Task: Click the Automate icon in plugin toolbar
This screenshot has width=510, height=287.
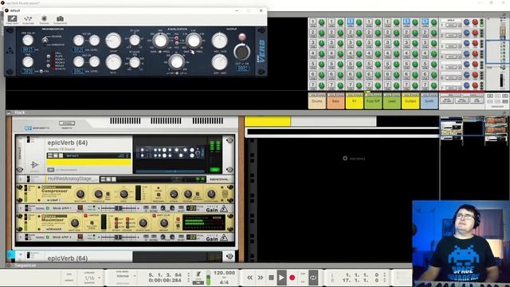Action: [x=28, y=19]
